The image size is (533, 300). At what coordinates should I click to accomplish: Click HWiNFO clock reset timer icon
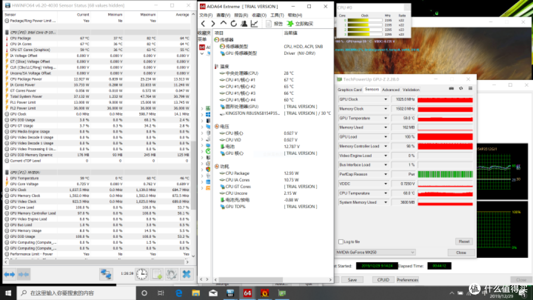coord(142,274)
